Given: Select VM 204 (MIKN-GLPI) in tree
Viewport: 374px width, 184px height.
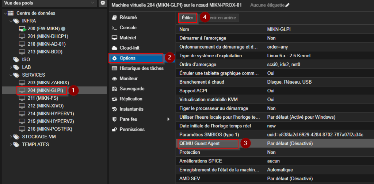Looking at the screenshot, I should (x=45, y=90).
